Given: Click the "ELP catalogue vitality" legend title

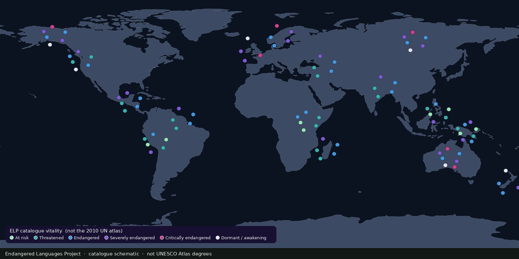Looking at the screenshot, I should (36, 231).
